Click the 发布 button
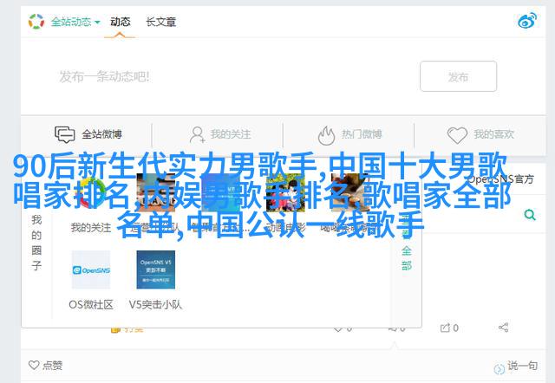 459,76
